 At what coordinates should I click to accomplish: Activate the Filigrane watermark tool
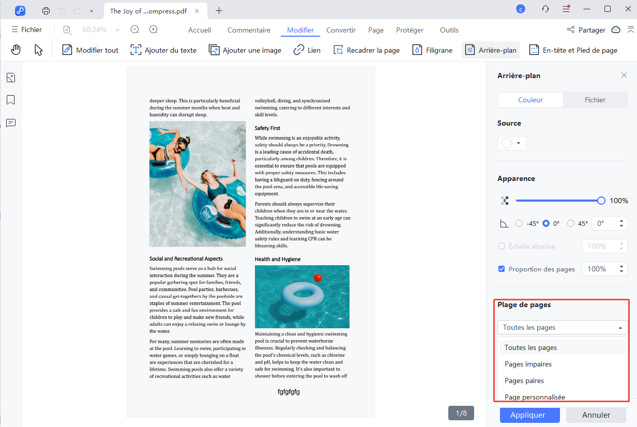pyautogui.click(x=432, y=50)
